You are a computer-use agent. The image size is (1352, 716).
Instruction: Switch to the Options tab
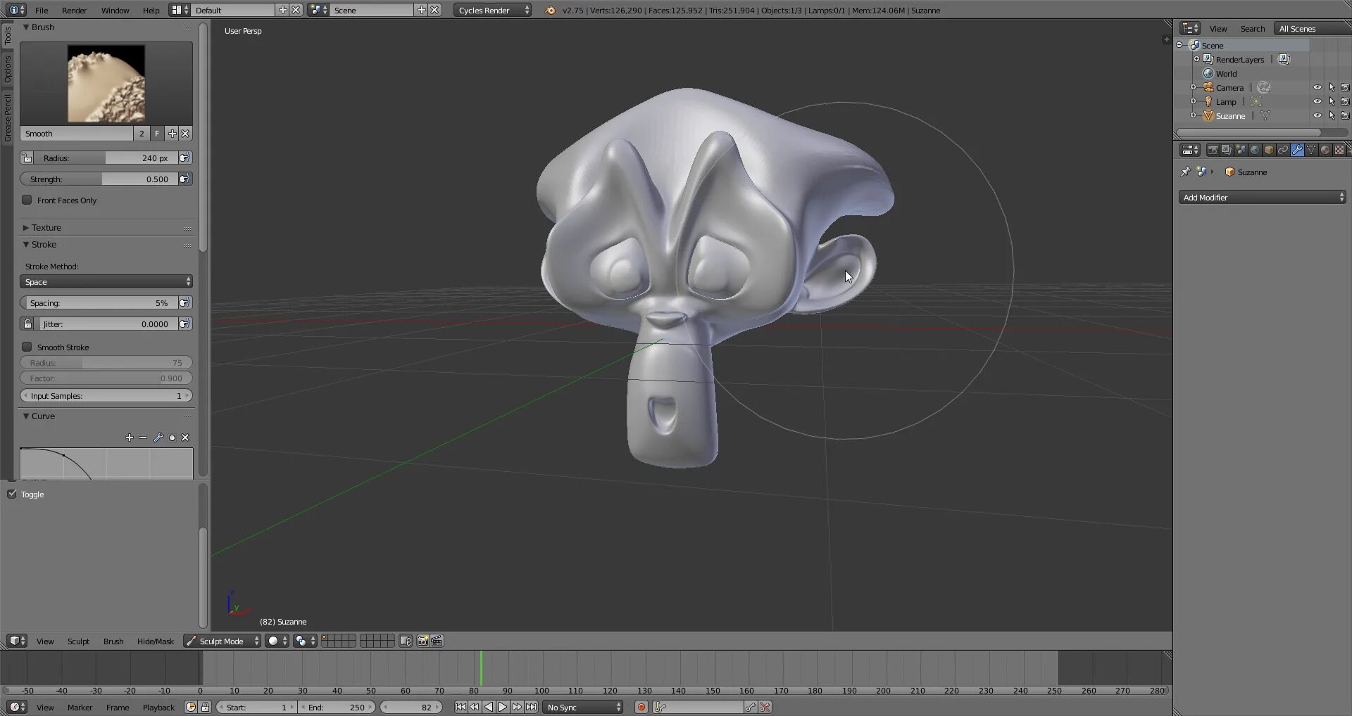(8, 69)
